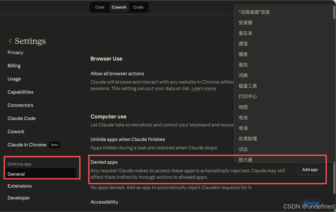The image size is (336, 212).
Task: Open Privacy settings
Action: [16, 52]
